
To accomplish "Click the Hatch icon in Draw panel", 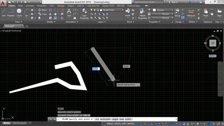I will (x=32, y=18).
